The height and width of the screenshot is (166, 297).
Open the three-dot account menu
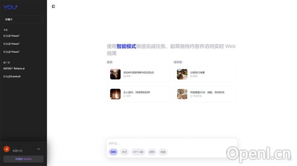[38, 149]
